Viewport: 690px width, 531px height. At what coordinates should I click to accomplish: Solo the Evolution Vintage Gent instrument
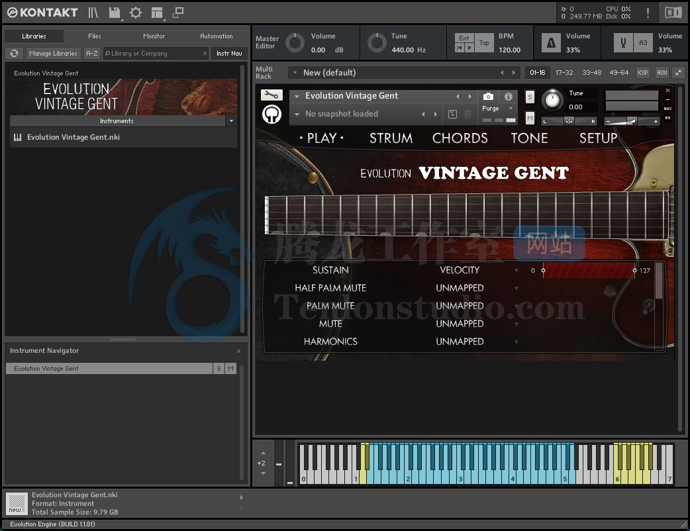[529, 97]
